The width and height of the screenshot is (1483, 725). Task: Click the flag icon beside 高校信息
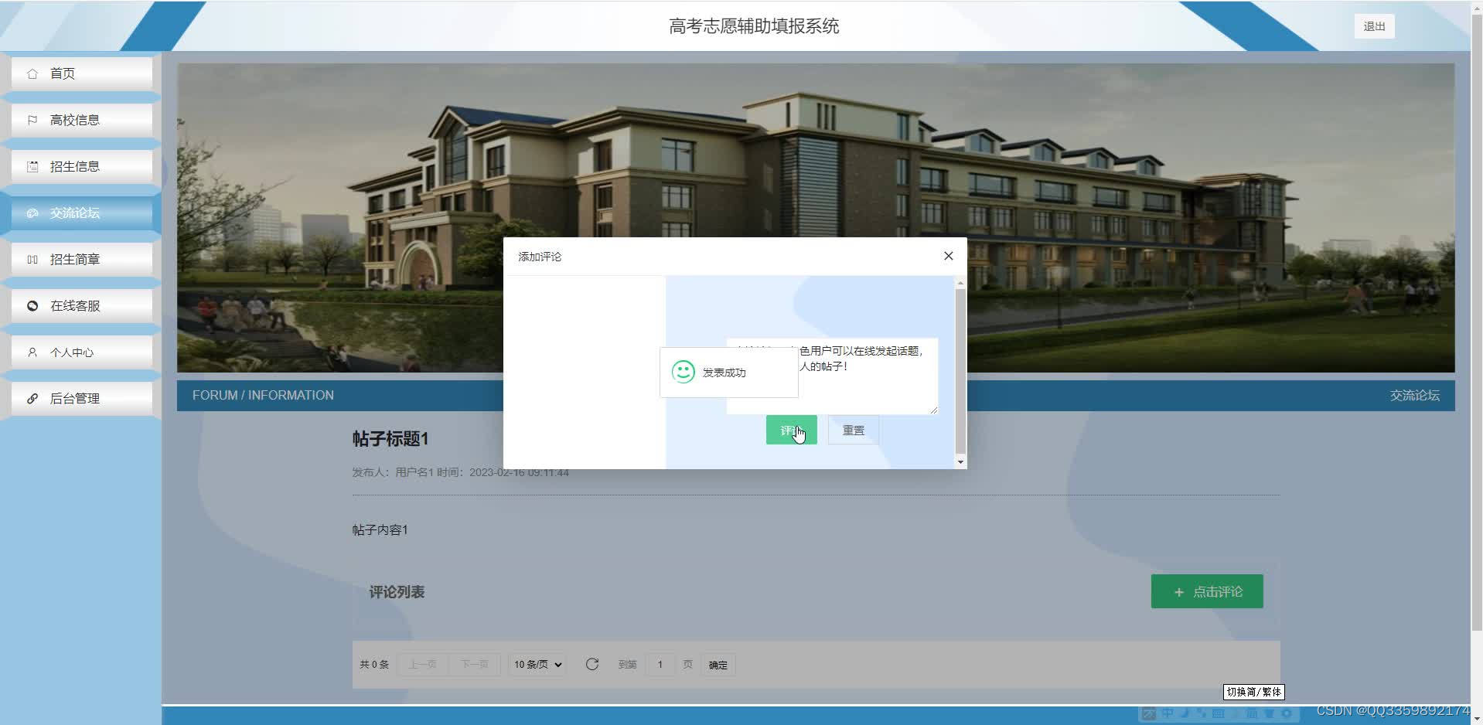click(32, 121)
